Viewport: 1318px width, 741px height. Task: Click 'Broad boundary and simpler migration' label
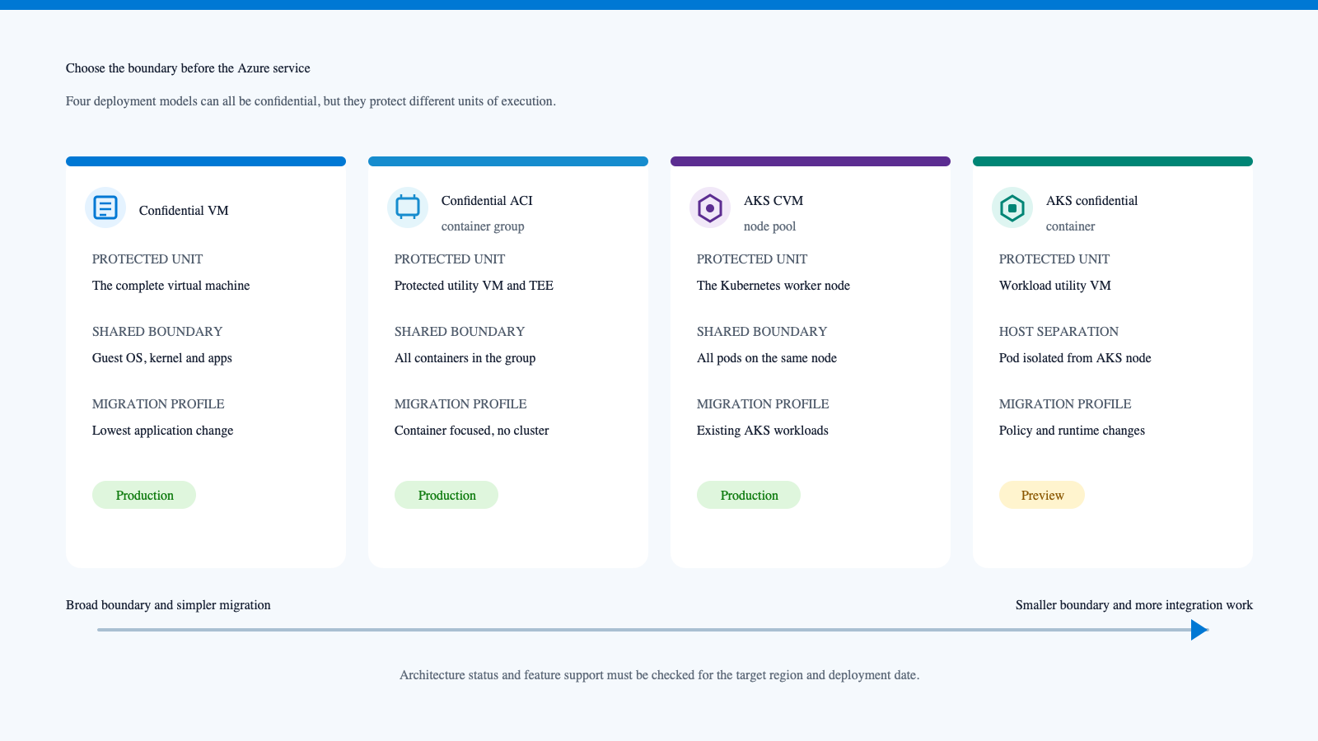coord(168,605)
